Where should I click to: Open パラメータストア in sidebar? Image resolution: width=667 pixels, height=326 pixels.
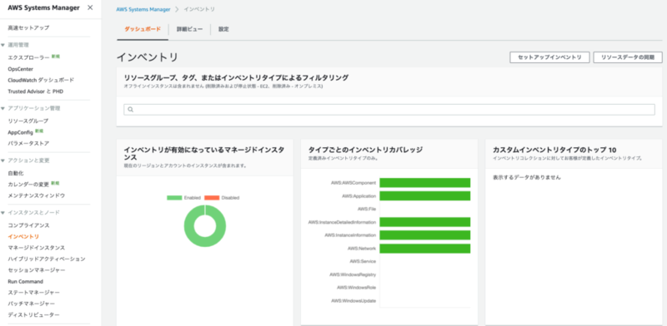point(28,144)
